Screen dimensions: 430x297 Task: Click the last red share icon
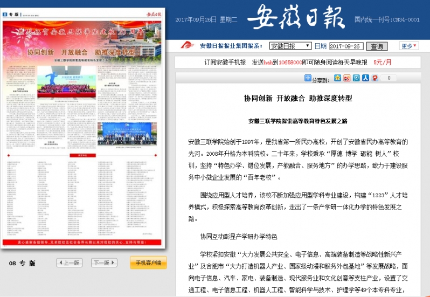[374, 78]
